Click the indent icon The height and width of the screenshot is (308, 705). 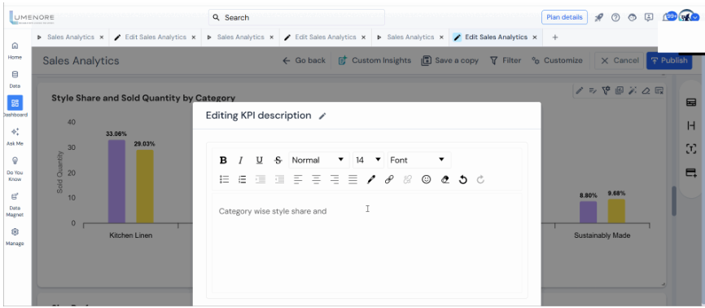click(261, 179)
